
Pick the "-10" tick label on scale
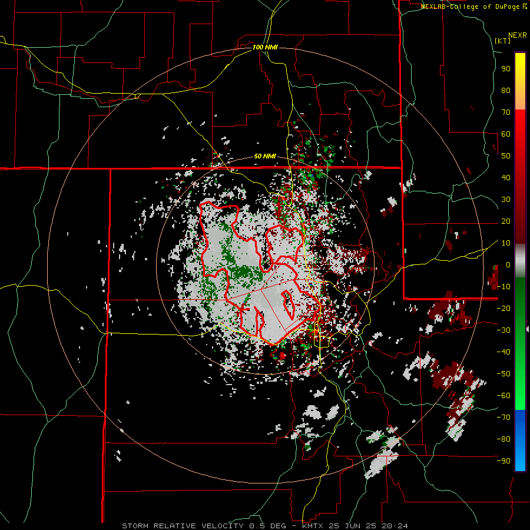(503, 287)
